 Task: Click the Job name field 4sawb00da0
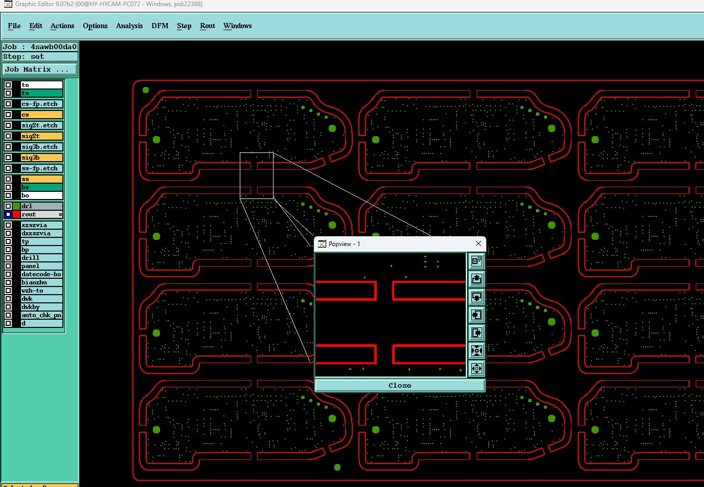tap(40, 47)
